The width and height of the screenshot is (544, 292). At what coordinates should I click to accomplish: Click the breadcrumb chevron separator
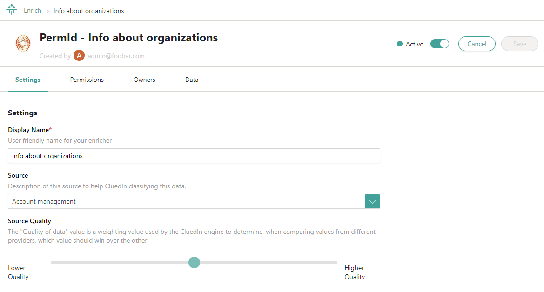click(47, 11)
